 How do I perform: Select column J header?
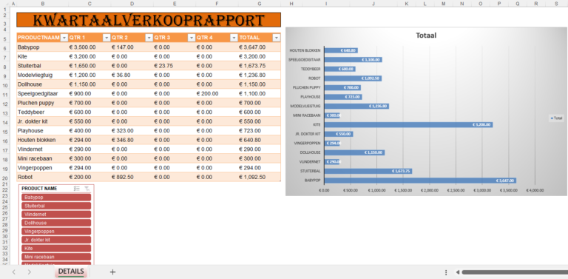point(373,4)
